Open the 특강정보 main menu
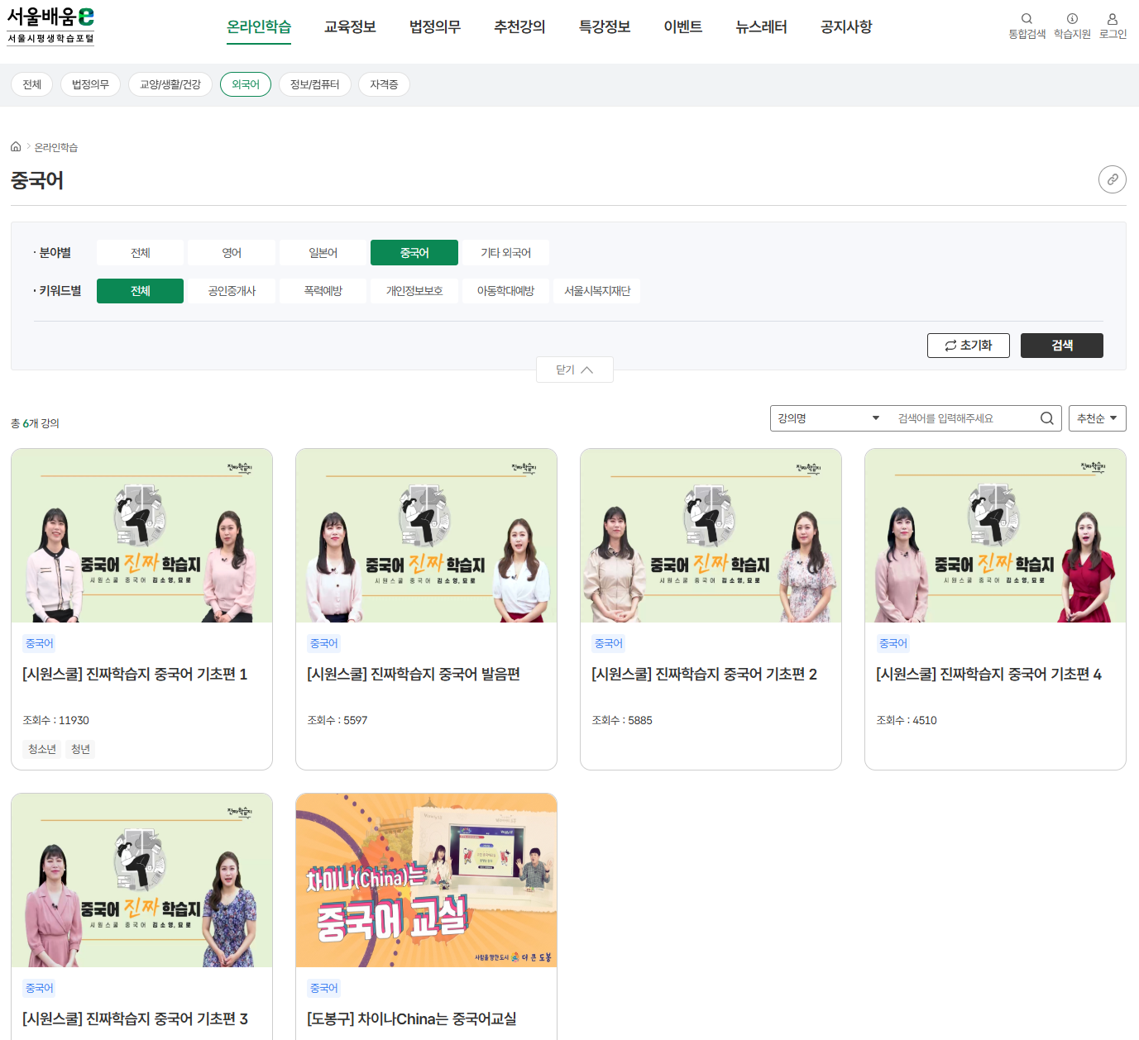This screenshot has height=1040, width=1139. coord(605,27)
